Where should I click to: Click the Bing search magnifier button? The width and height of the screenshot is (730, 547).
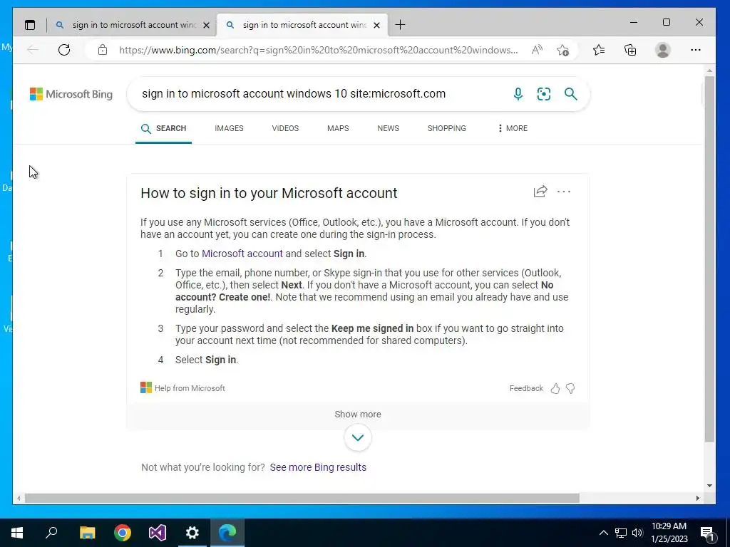point(571,94)
